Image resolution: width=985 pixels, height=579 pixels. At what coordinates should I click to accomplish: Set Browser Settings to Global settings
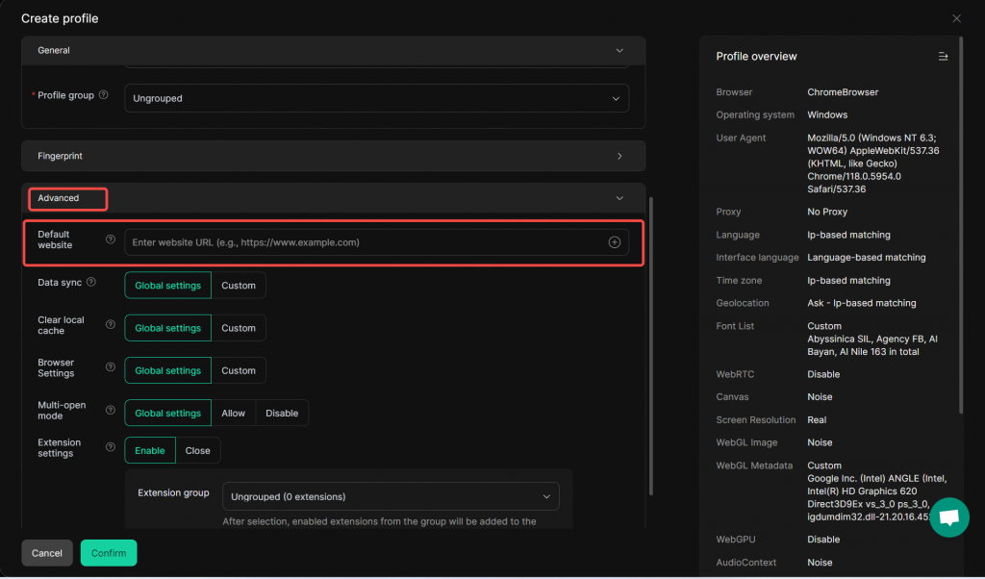pos(167,370)
